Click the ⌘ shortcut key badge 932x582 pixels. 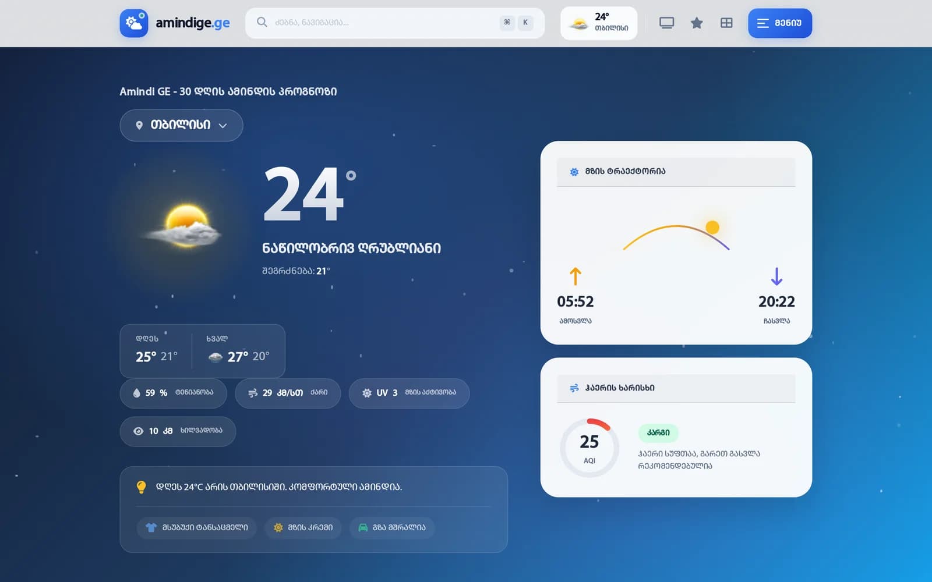click(507, 23)
